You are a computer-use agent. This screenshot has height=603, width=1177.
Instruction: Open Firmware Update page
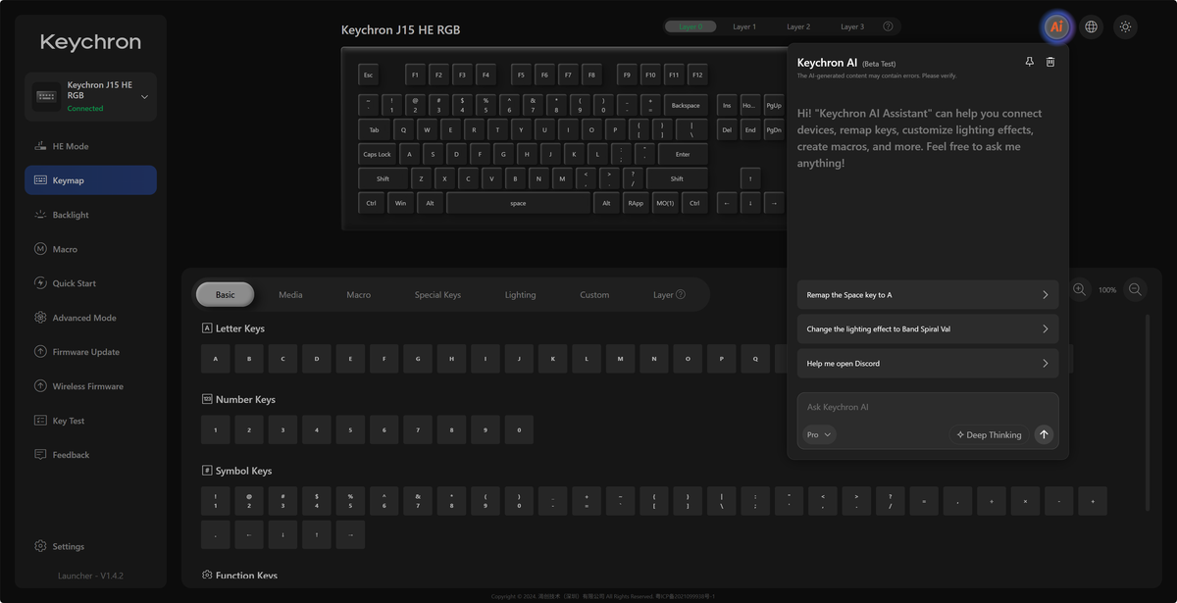tap(90, 352)
